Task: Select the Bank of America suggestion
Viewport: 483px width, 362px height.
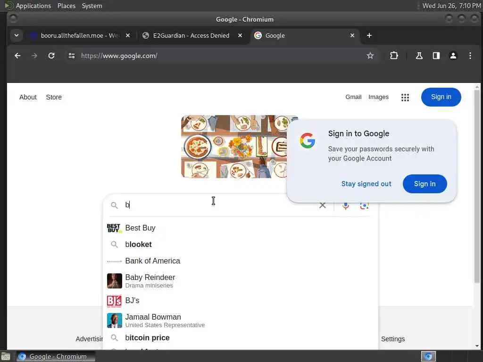Action: click(240, 261)
